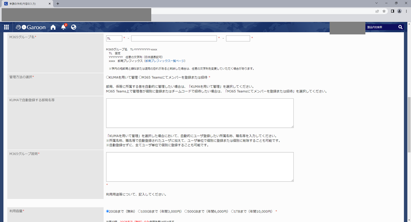Bookmark this page with the star icon
411x222 pixels.
384,11
